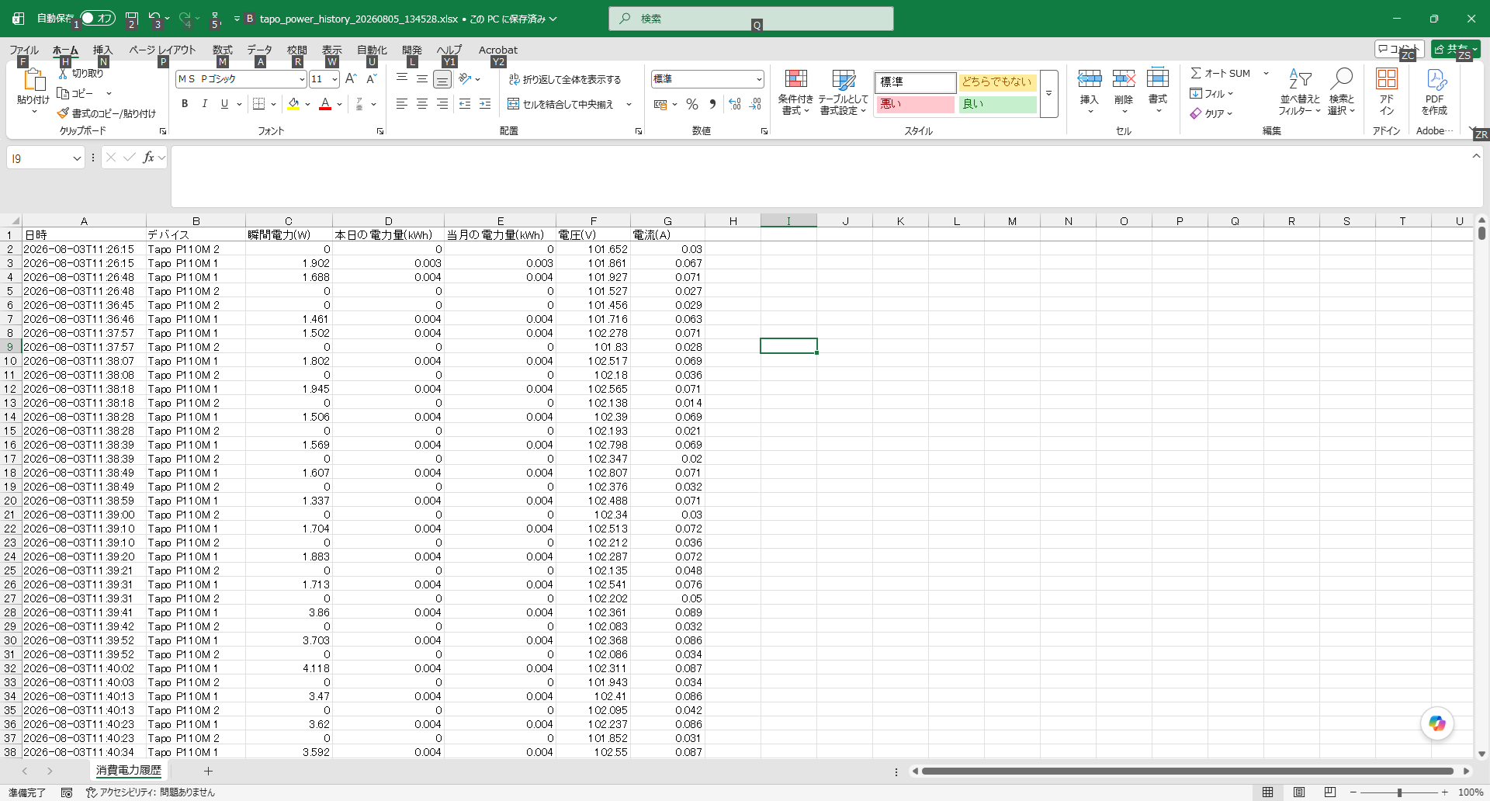Apply the どちらでもない (Neutral) cell style
The image size is (1490, 801).
click(998, 81)
